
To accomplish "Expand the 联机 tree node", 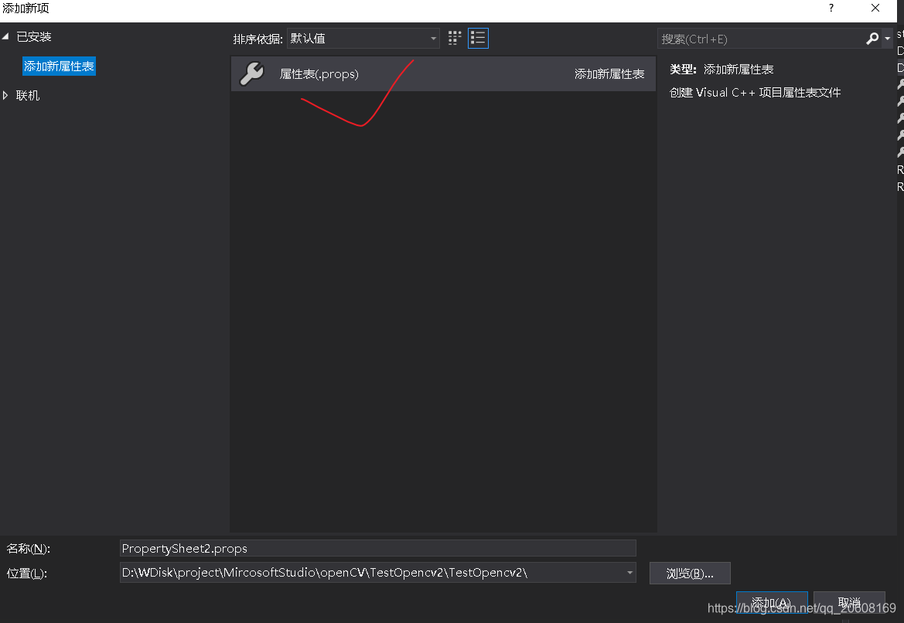I will click(5, 95).
